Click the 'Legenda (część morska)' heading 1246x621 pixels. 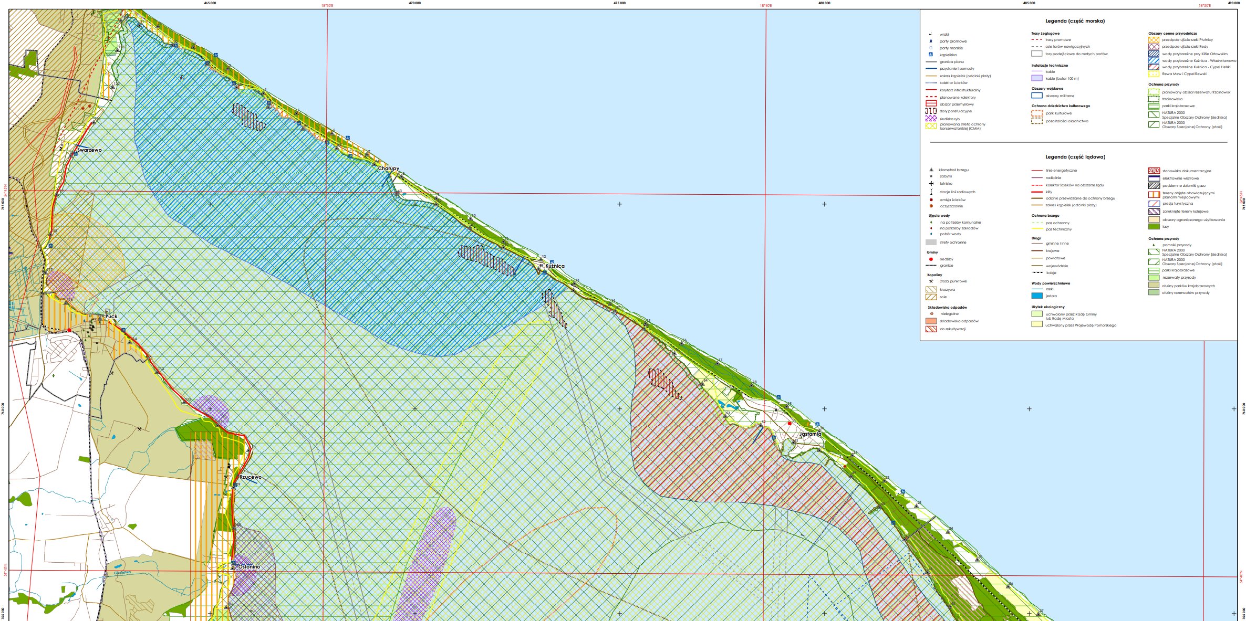pyautogui.click(x=1075, y=21)
